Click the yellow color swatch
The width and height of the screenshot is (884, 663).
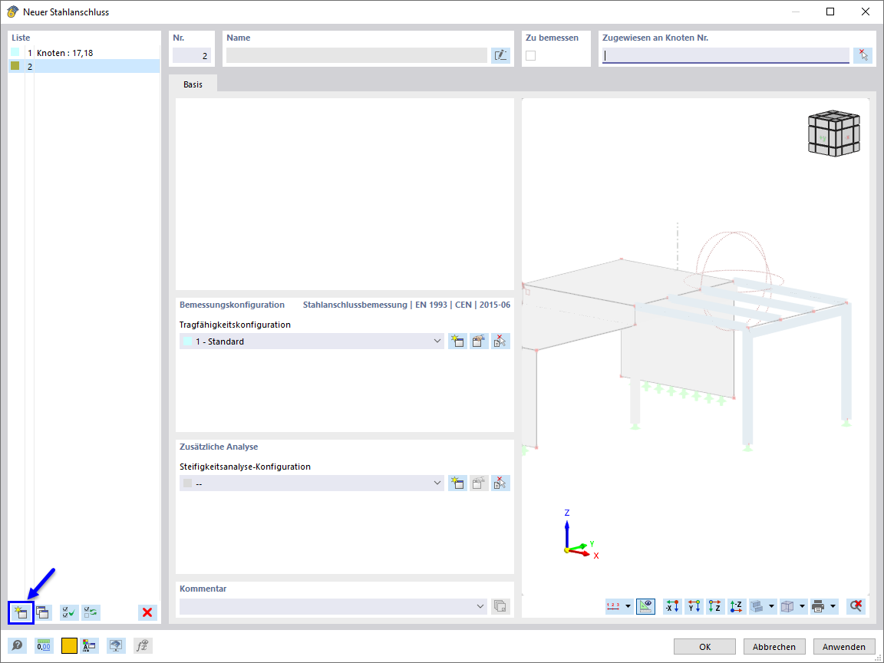(x=69, y=645)
